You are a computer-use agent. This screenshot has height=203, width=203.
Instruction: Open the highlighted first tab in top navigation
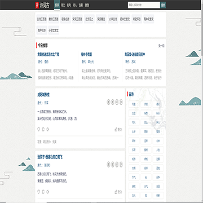pos(57,5)
